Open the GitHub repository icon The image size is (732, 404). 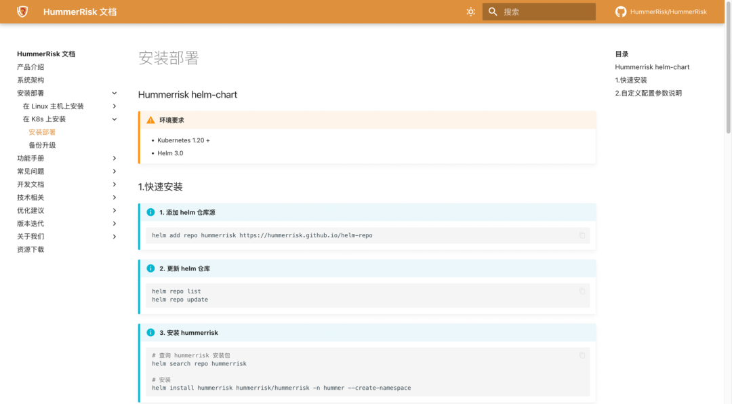[x=620, y=12]
